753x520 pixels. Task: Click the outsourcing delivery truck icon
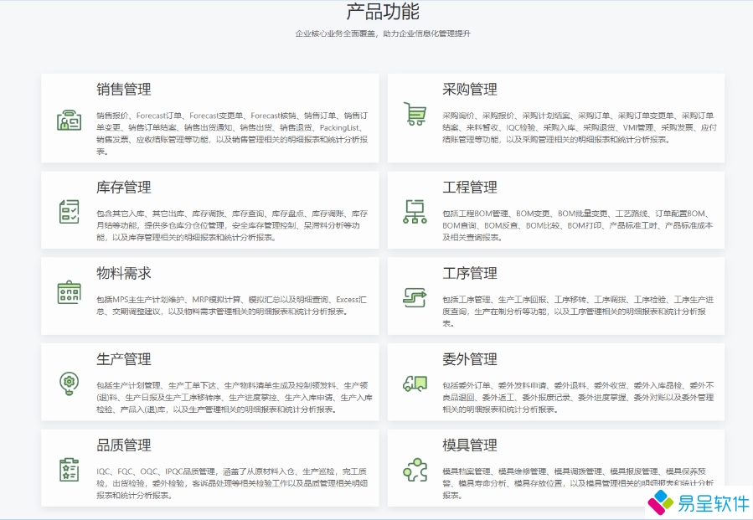coord(415,383)
